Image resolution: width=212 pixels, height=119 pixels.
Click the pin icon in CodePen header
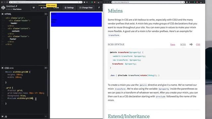click(x=99, y=8)
